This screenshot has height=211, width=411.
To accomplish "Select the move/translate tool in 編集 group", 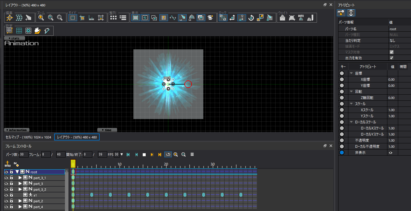I will pos(10,18).
